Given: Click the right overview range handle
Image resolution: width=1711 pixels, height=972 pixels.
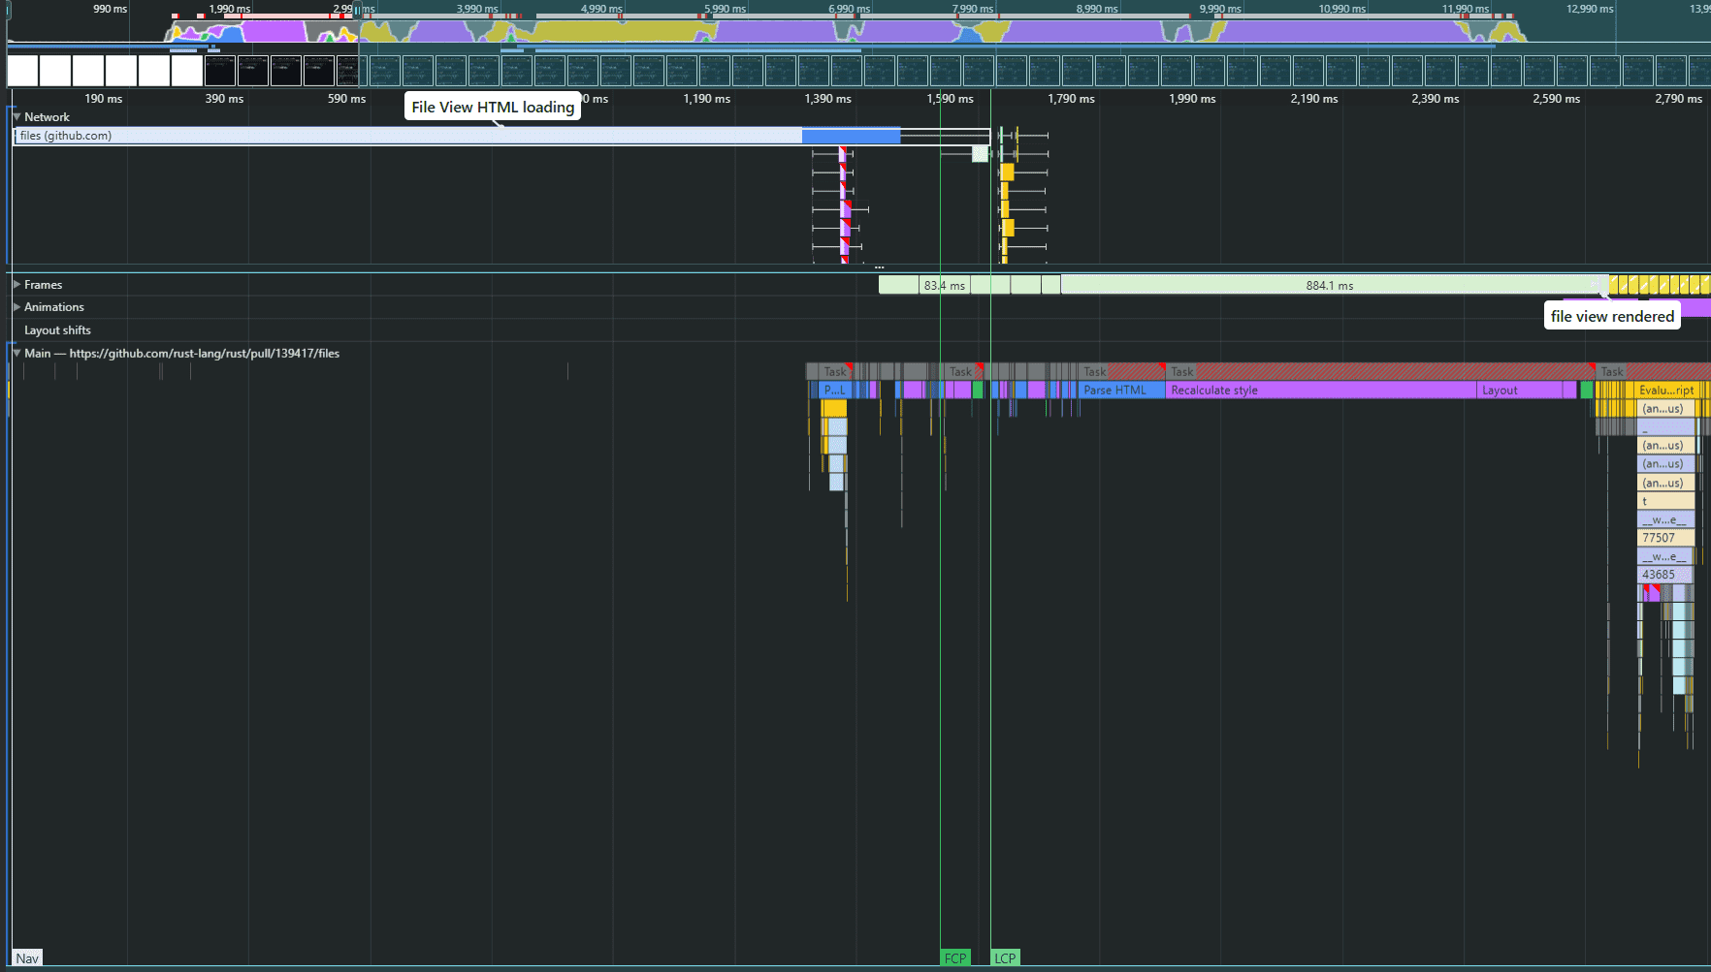Looking at the screenshot, I should 358,10.
